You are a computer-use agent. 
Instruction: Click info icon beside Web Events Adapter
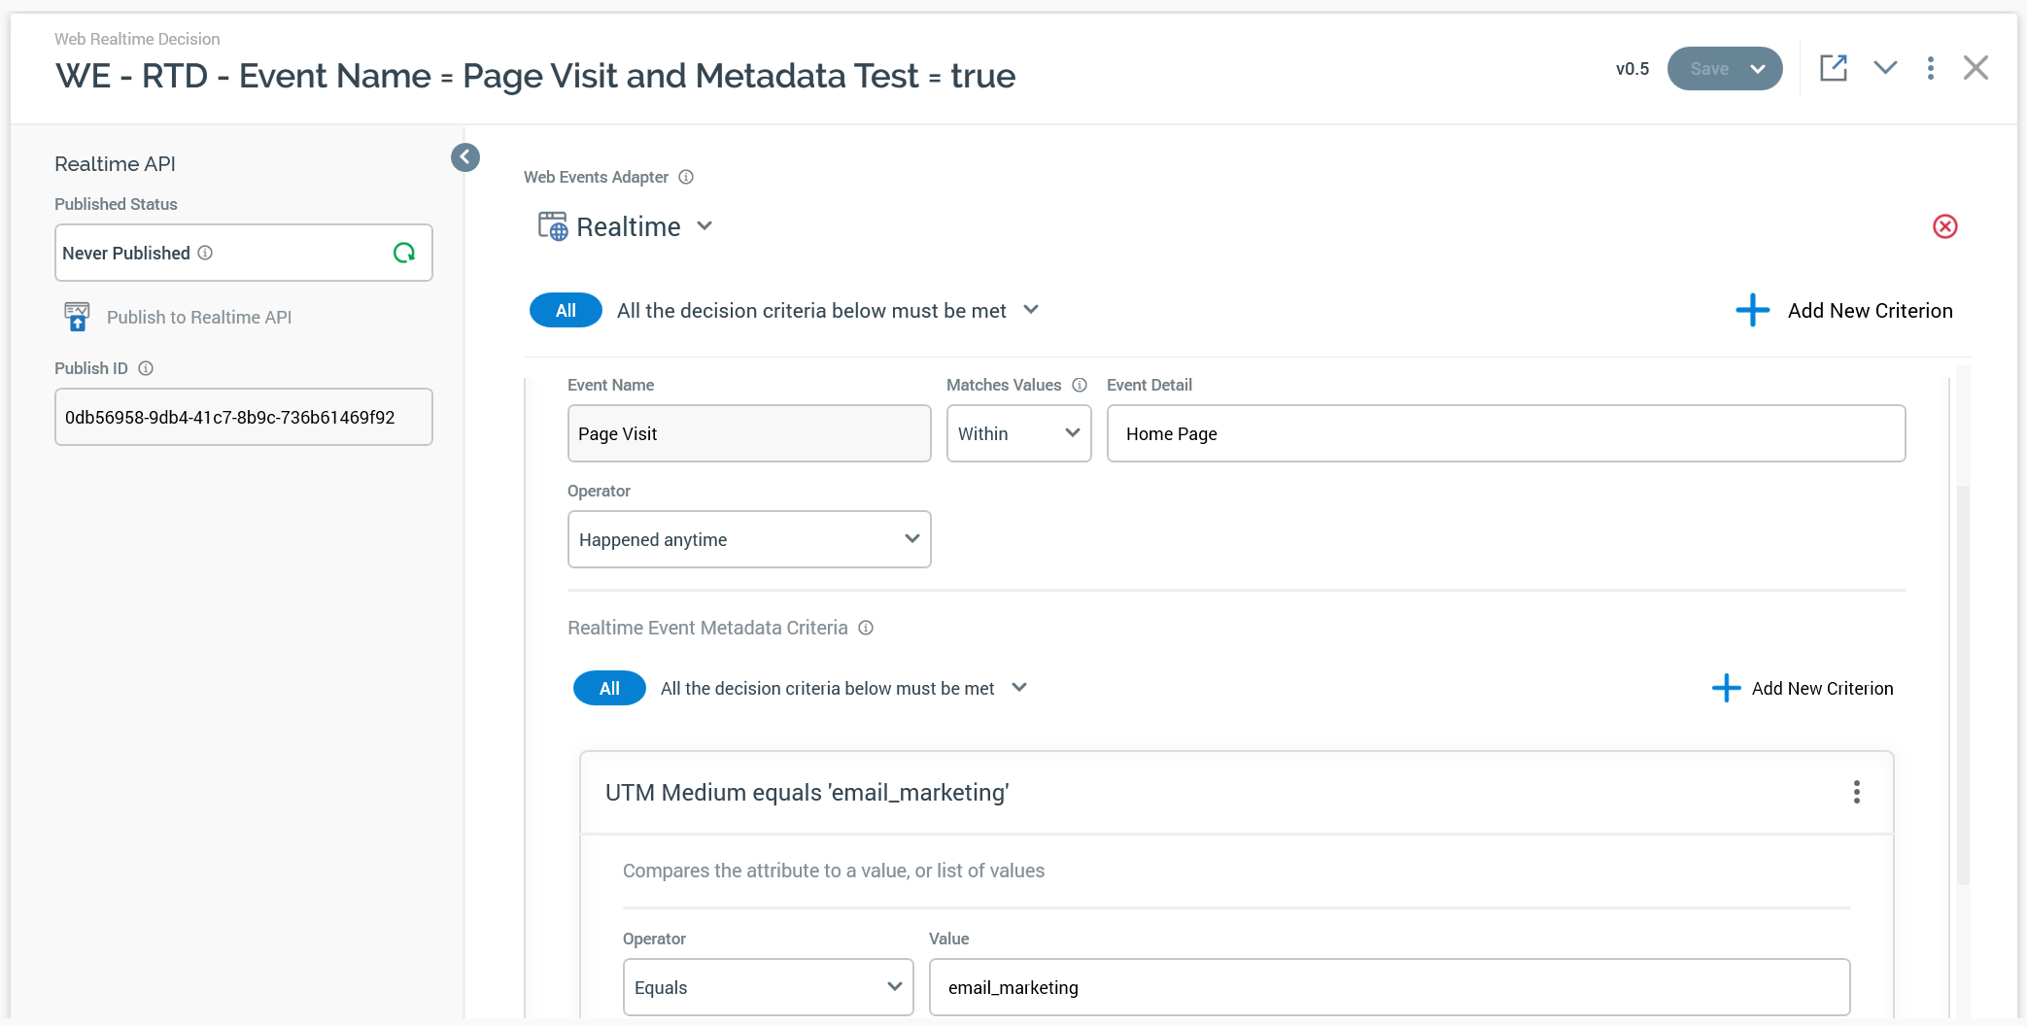coord(686,177)
